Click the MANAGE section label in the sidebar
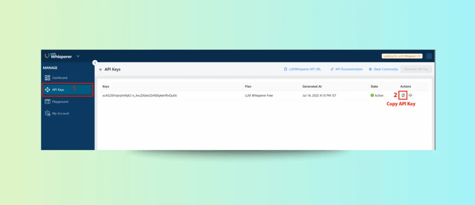Image resolution: width=475 pixels, height=205 pixels. coord(50,68)
